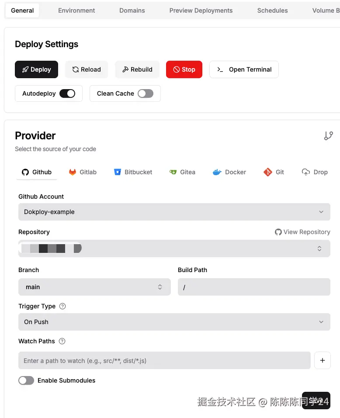
Task: Click the Watch Paths input field
Action: point(164,361)
